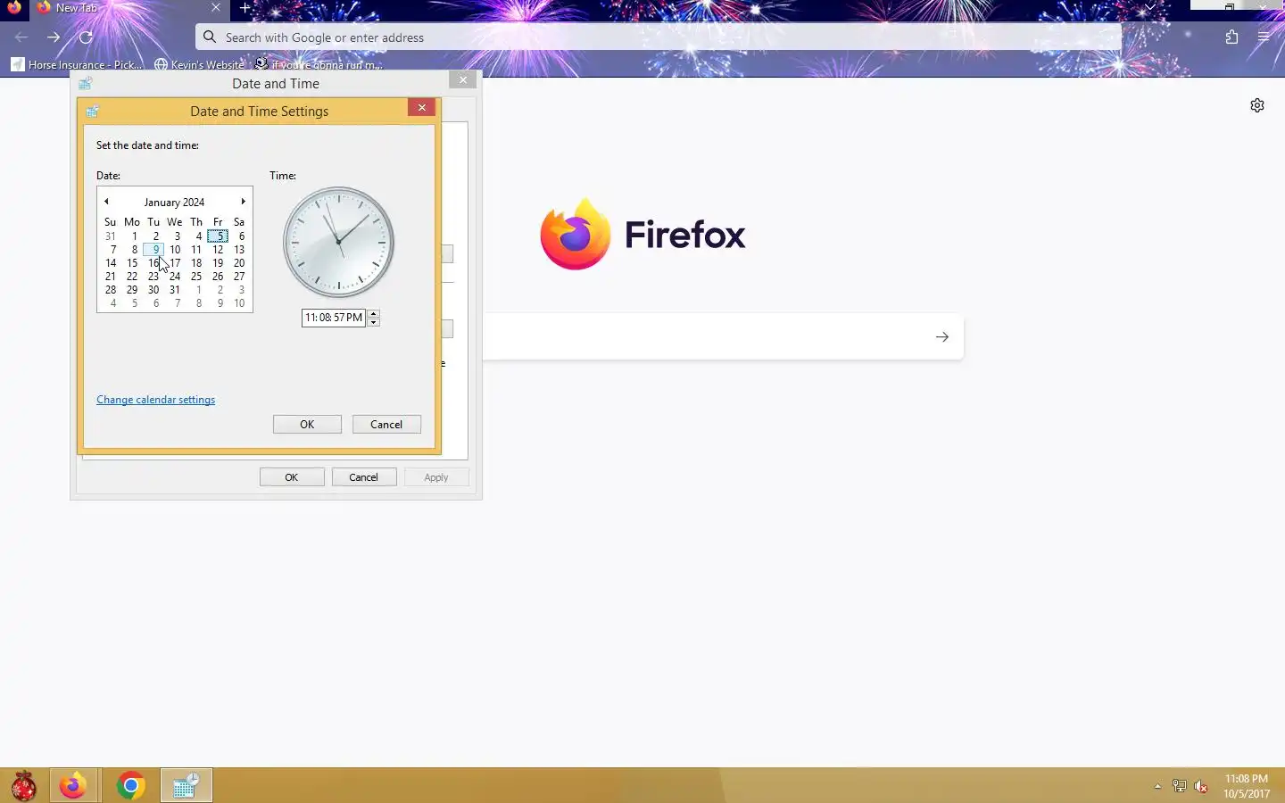1285x803 pixels.
Task: Select December 31 in the calendar
Action: click(111, 236)
